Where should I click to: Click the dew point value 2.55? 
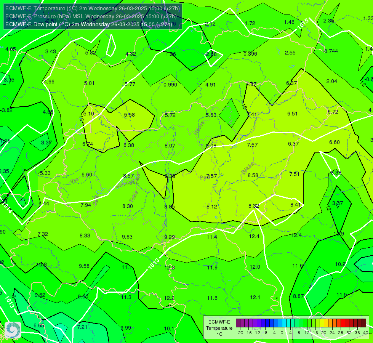click(290, 53)
